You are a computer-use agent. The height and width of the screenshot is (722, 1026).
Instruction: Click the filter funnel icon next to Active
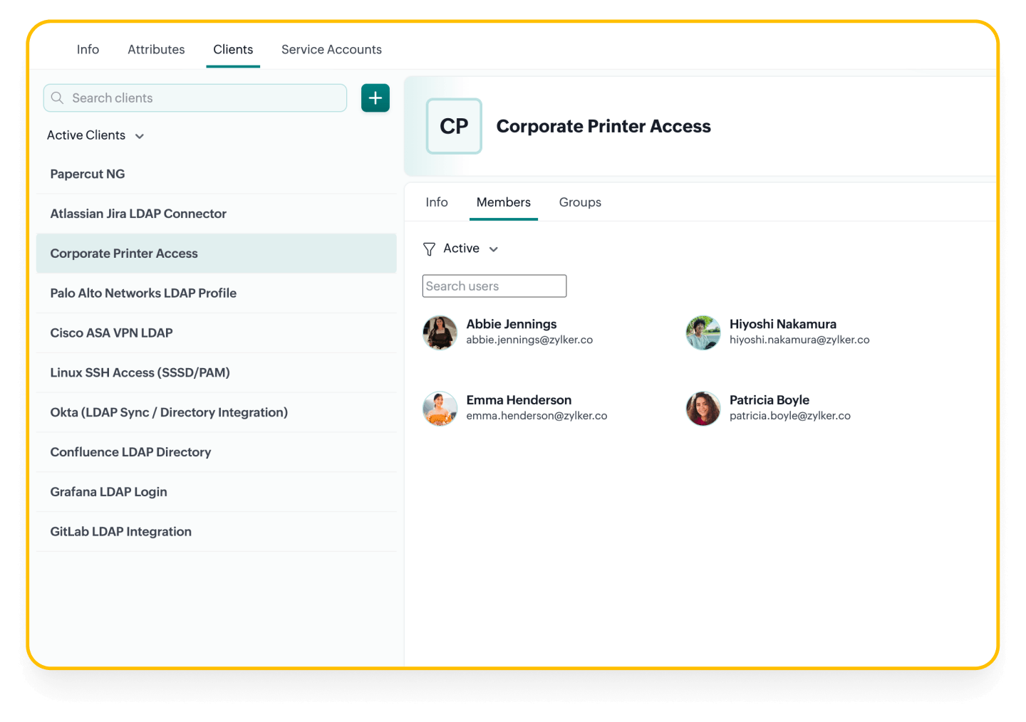[x=430, y=248]
